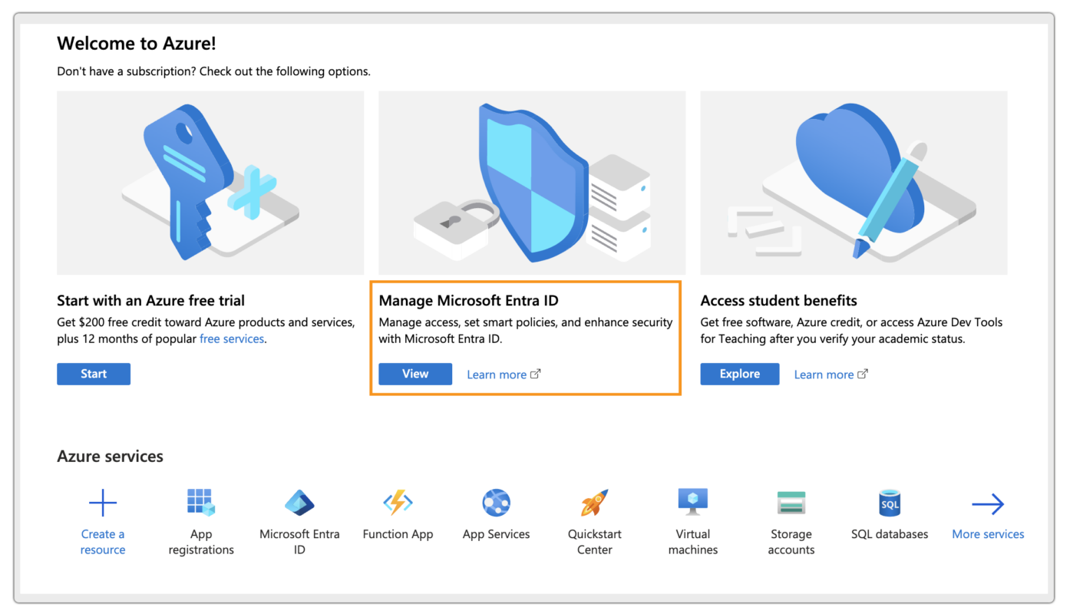Click View under Manage Microsoft Entra ID
Image resolution: width=1070 pixels, height=614 pixels.
tap(415, 374)
